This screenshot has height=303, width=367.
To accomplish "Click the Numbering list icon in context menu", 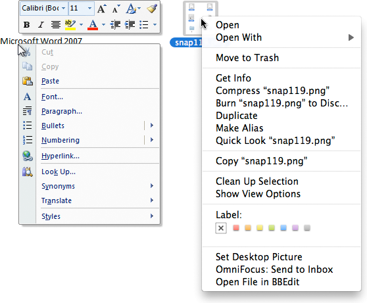I will [28, 140].
